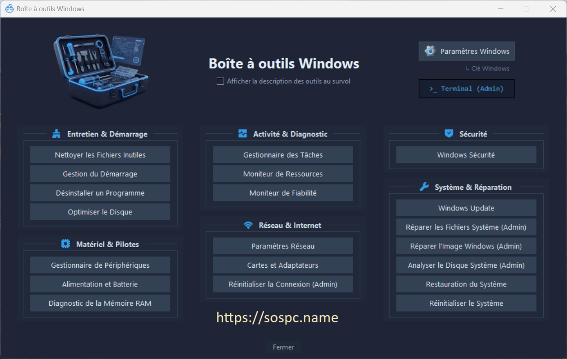Open Alimentation et Batterie
The width and height of the screenshot is (567, 359).
100,284
